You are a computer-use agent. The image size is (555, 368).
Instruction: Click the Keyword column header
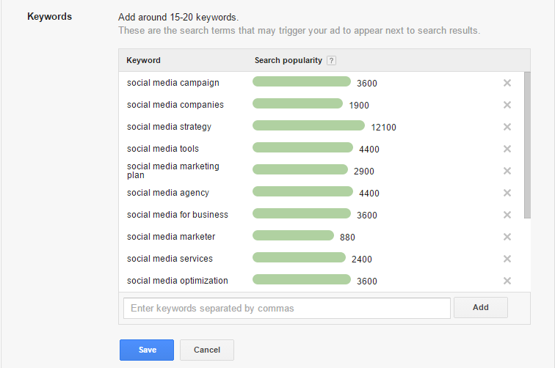(x=143, y=60)
